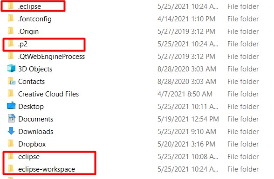
Task: Select the 3D Objects cube icon
Action: 11,68
